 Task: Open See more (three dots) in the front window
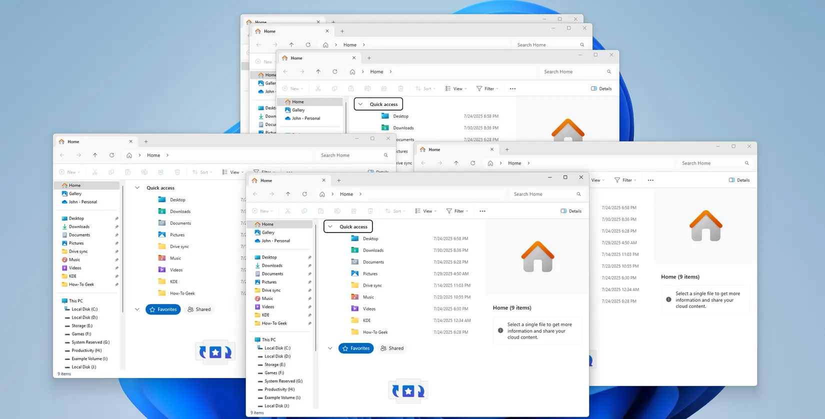coord(482,211)
